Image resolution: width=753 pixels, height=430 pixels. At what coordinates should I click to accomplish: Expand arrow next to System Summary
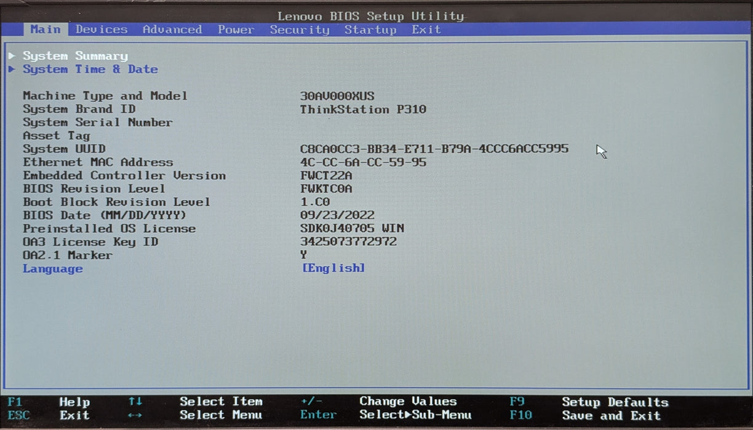[12, 56]
